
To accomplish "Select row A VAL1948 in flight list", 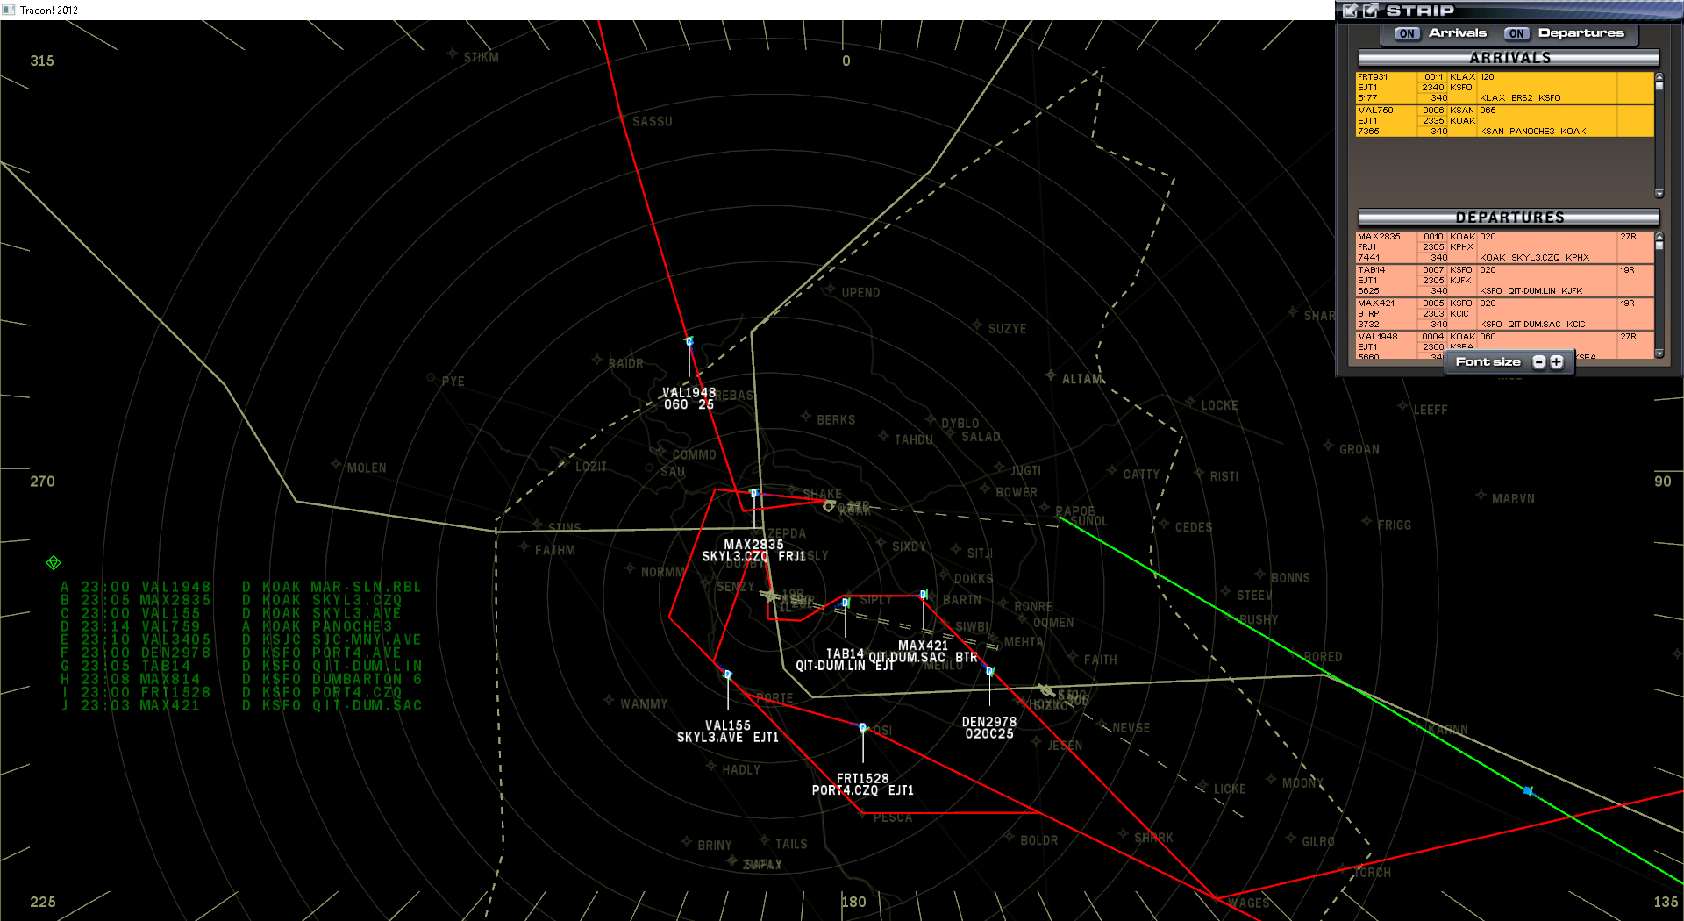I will [x=241, y=587].
